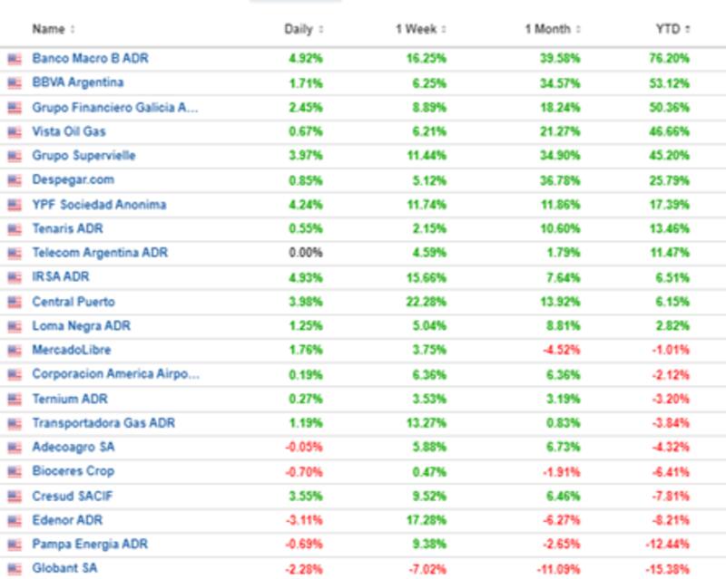Open Despegar.com stock details
726x579 pixels.
(x=71, y=180)
